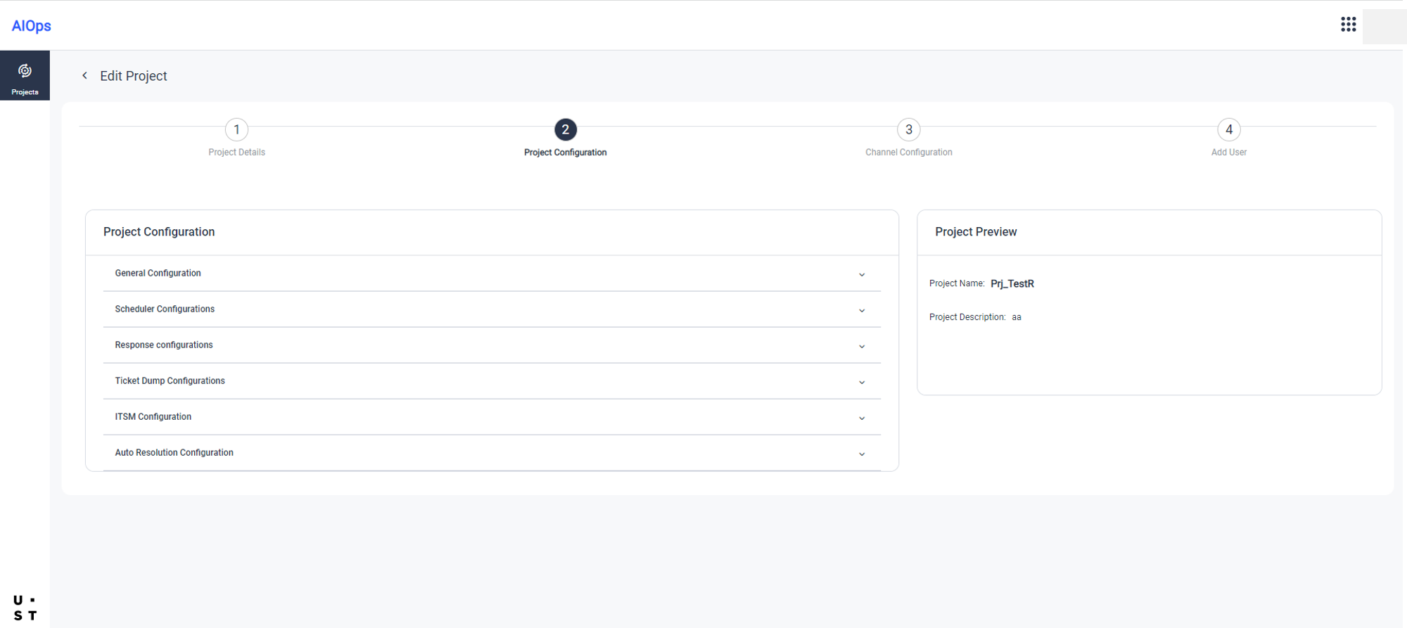Viewport: 1407px width, 628px height.
Task: Jump to step 3 Channel Configuration
Action: [x=908, y=130]
